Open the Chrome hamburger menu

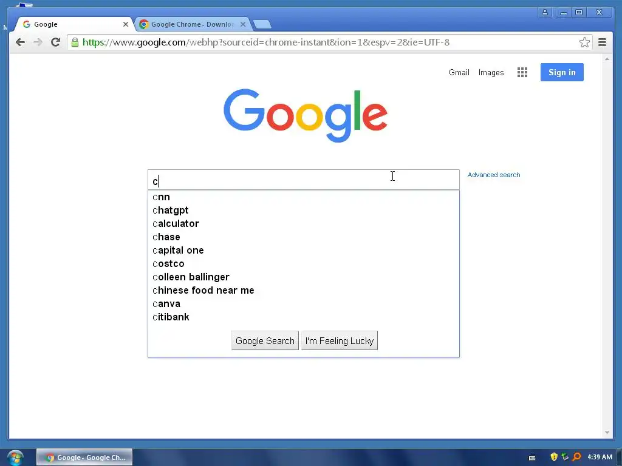click(x=602, y=42)
